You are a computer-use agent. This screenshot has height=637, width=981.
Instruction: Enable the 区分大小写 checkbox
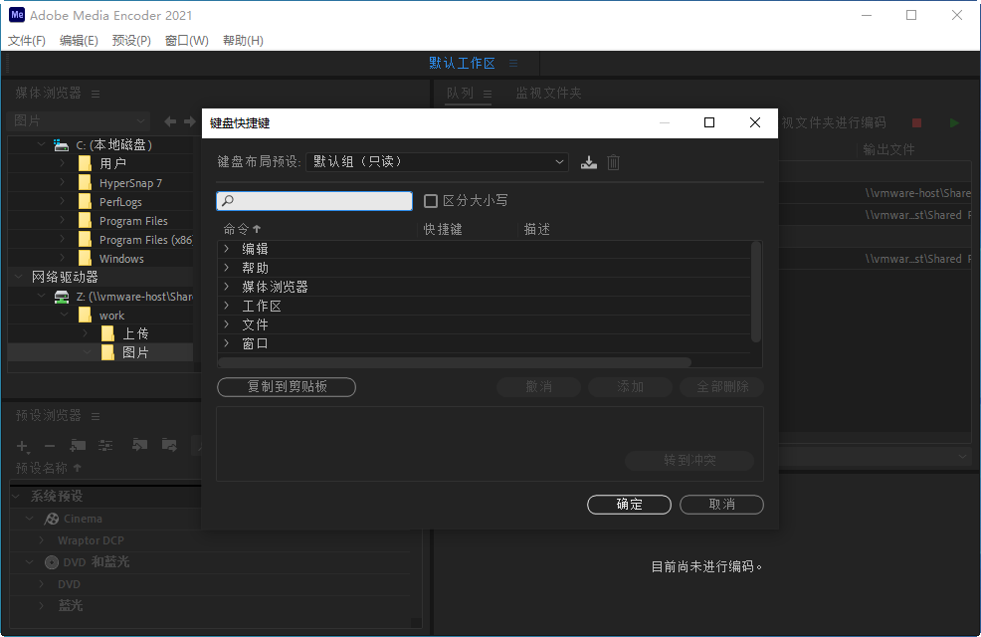pyautogui.click(x=429, y=200)
